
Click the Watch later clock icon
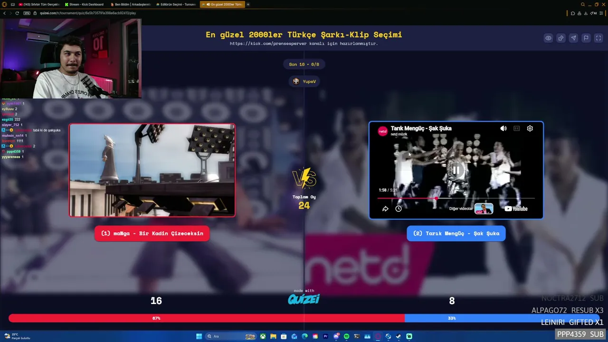(399, 209)
